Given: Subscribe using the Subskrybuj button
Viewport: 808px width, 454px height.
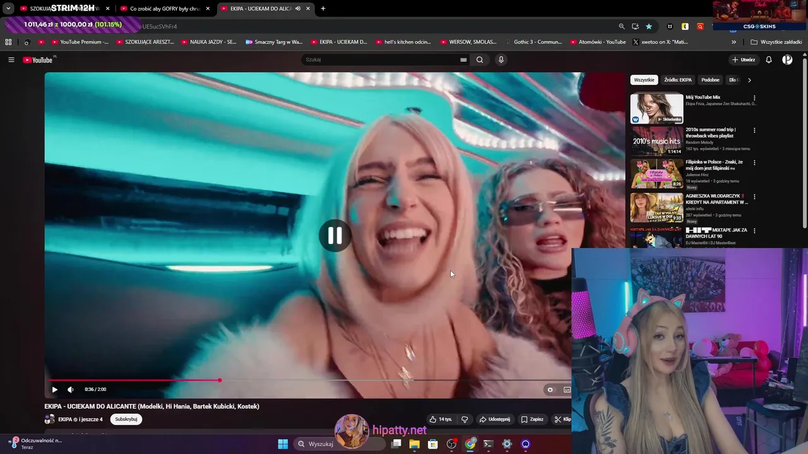Looking at the screenshot, I should click(x=126, y=419).
